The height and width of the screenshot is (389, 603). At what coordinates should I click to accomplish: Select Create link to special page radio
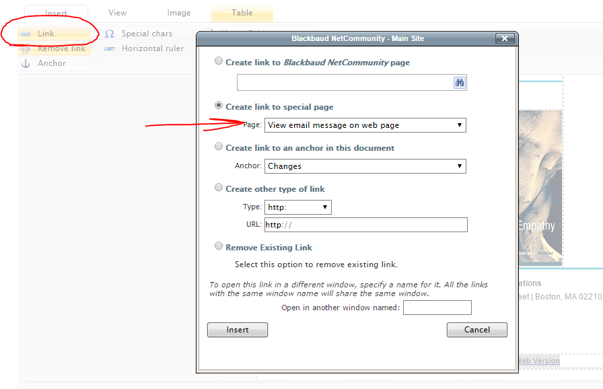219,105
